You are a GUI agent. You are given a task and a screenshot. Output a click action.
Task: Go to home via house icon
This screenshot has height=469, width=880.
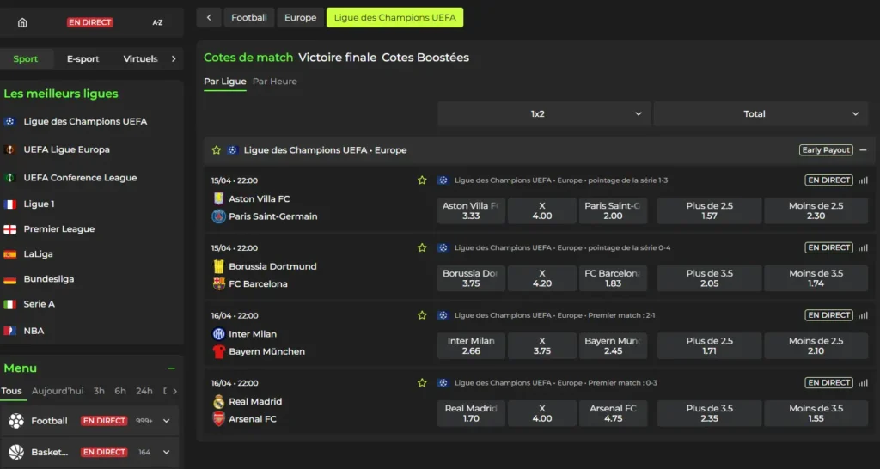[22, 22]
